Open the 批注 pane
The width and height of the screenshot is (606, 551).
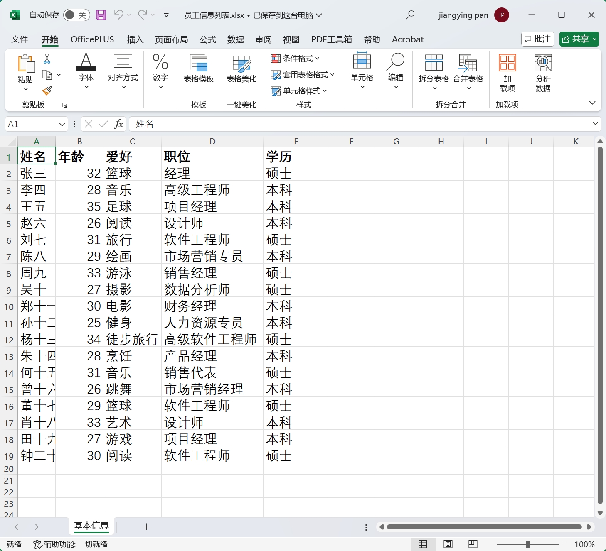[x=538, y=39]
